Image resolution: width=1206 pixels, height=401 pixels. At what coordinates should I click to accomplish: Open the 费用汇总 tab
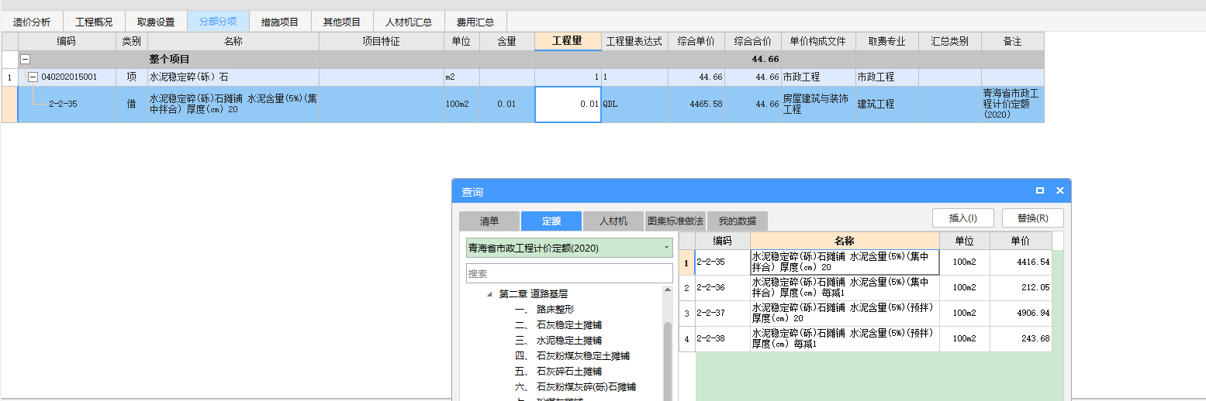click(x=475, y=22)
